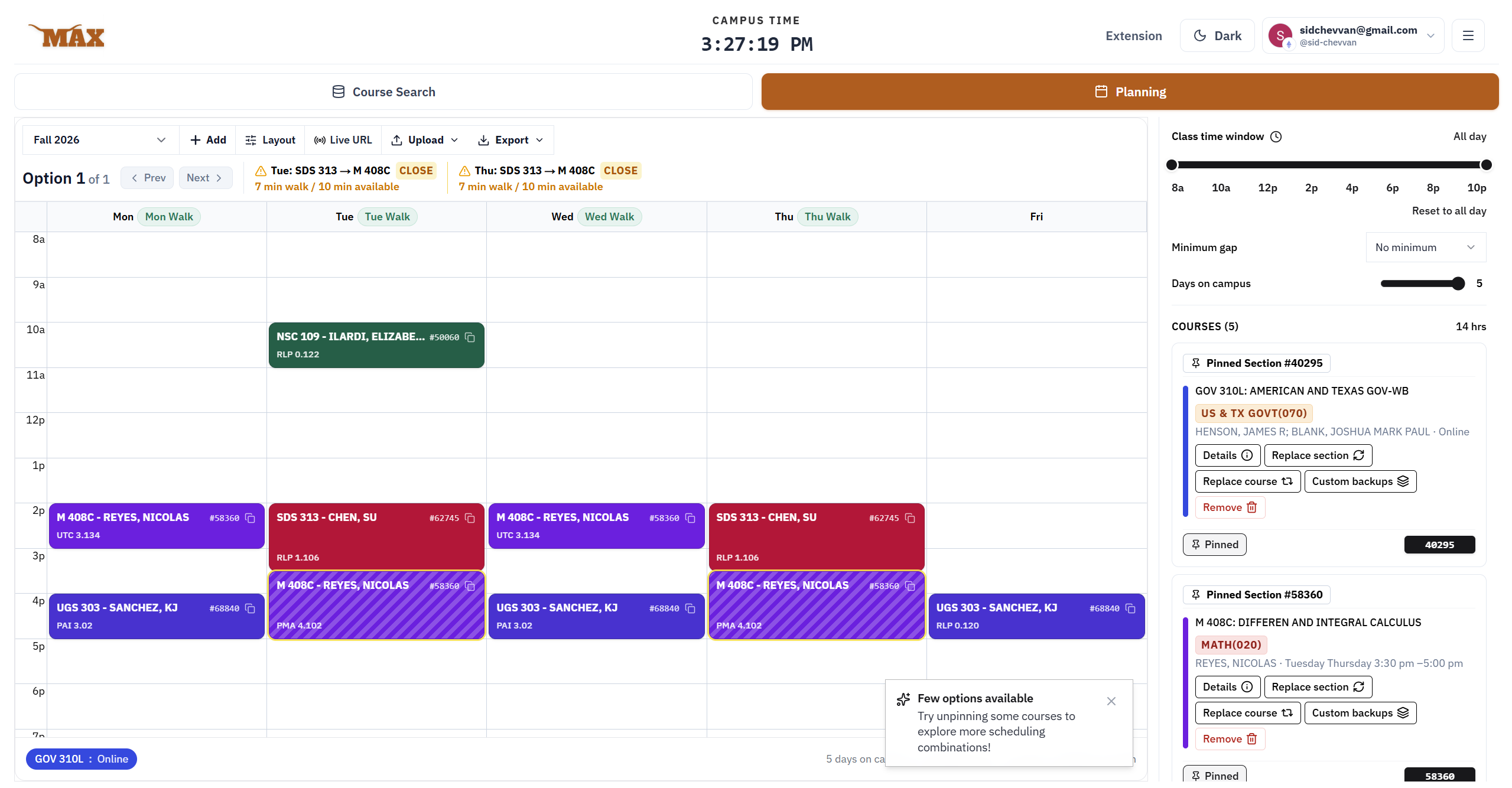Copy section number on Thursday SDS 313 block
Image resolution: width=1512 pixels, height=788 pixels.
coord(910,518)
